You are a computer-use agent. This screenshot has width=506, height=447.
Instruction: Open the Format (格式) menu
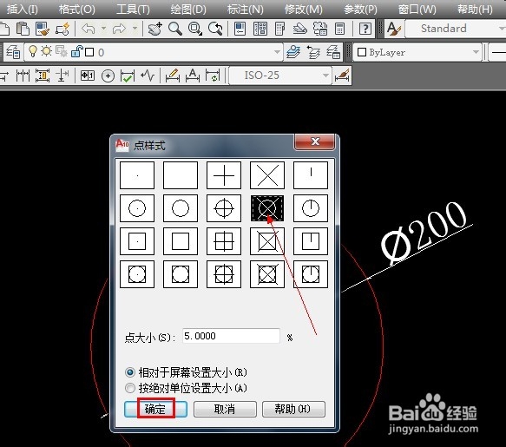point(77,9)
